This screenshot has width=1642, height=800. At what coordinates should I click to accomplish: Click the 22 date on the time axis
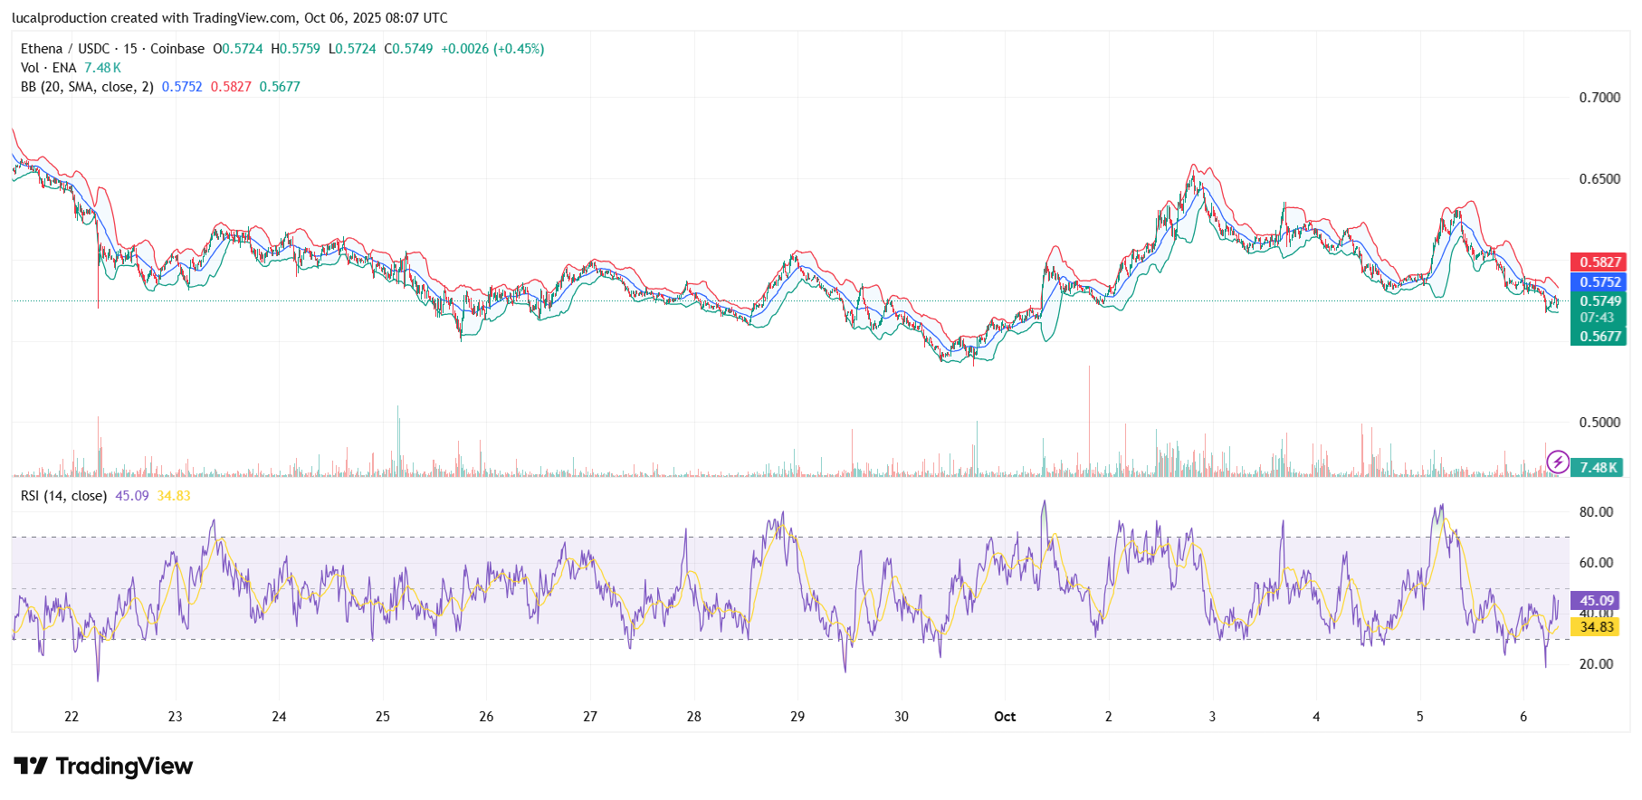[x=72, y=717]
